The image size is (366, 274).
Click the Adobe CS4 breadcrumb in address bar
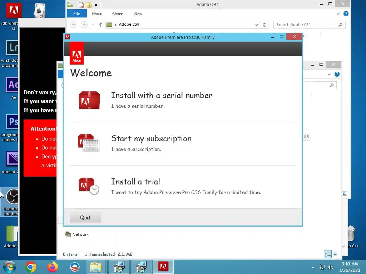tap(129, 24)
